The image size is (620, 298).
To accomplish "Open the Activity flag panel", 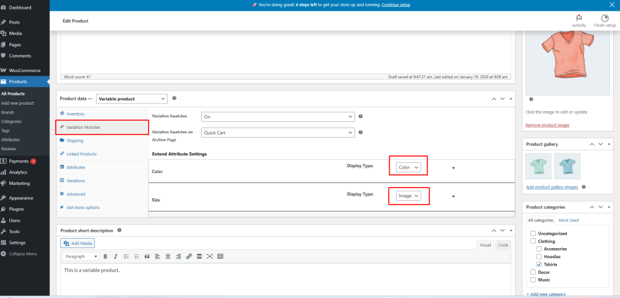I will (x=578, y=19).
